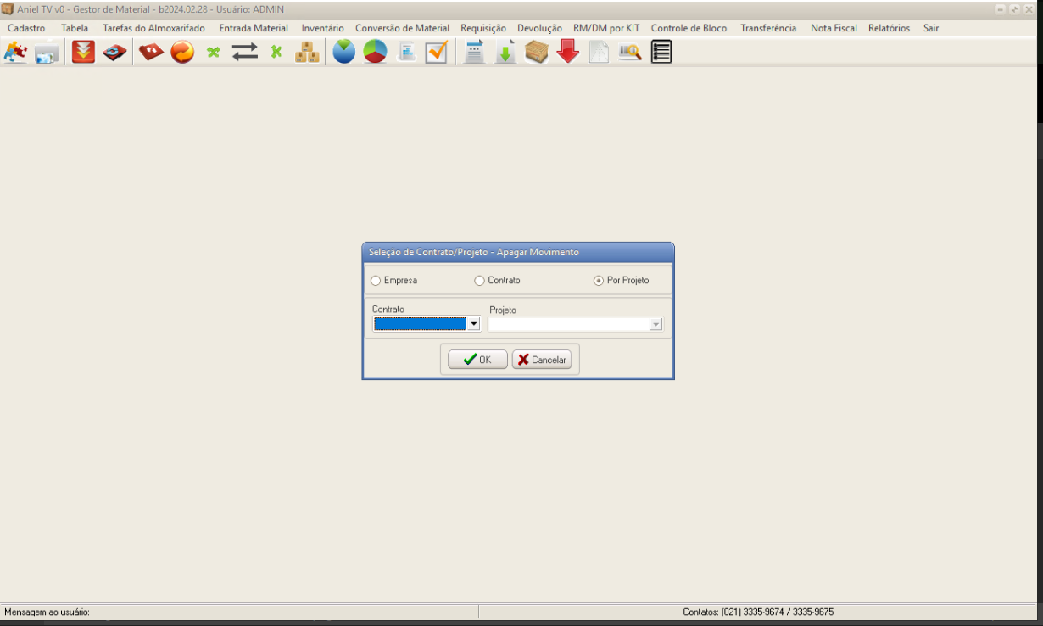
Task: Click the large red down arrow icon
Action: point(568,53)
